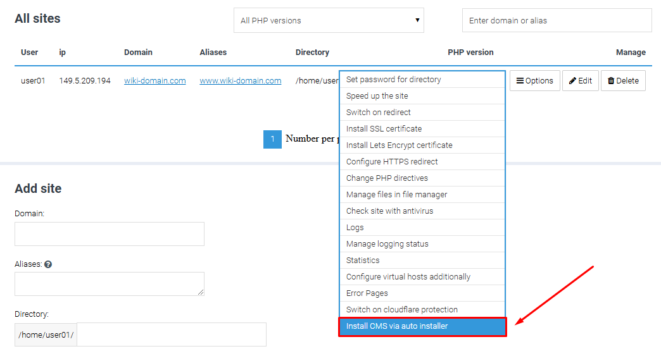The width and height of the screenshot is (661, 356).
Task: Click the Aliases text area
Action: (x=109, y=284)
